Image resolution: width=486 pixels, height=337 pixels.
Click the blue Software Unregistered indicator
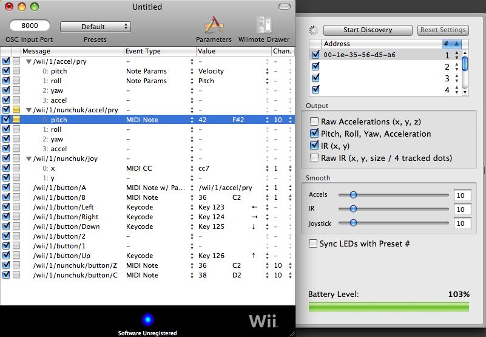pos(147,319)
